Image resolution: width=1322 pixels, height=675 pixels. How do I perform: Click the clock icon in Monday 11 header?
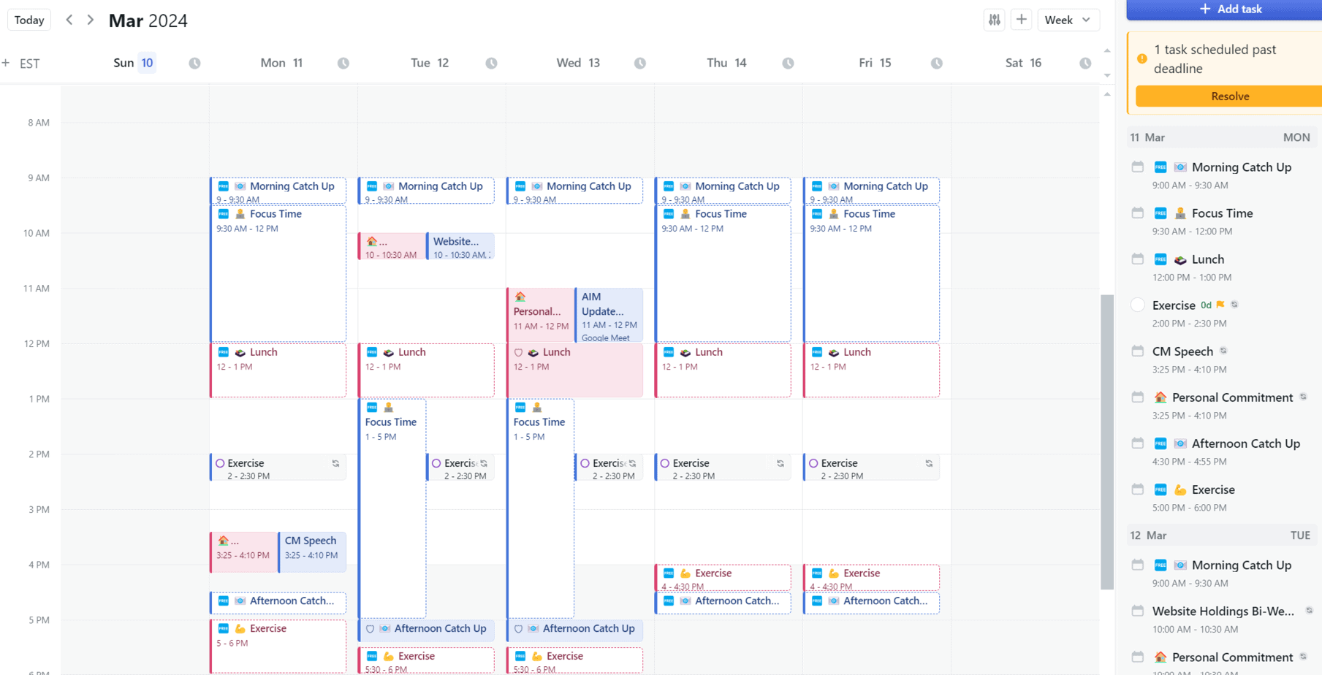(343, 64)
